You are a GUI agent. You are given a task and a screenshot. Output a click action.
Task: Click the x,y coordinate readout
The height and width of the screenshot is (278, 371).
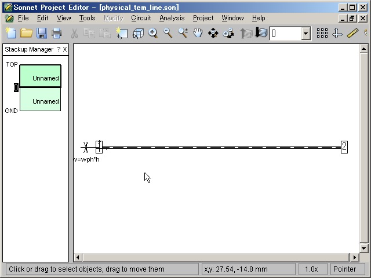click(x=249, y=269)
